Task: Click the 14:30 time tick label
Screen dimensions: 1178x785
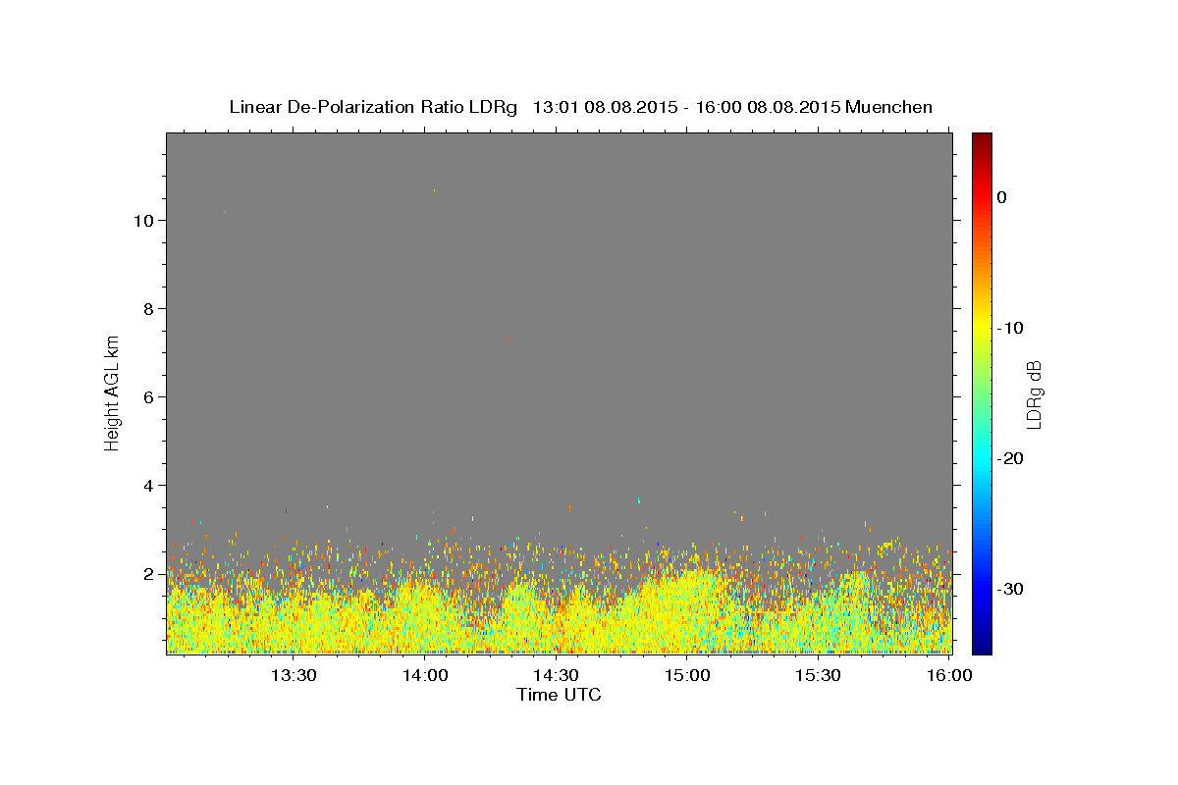Action: coord(556,675)
